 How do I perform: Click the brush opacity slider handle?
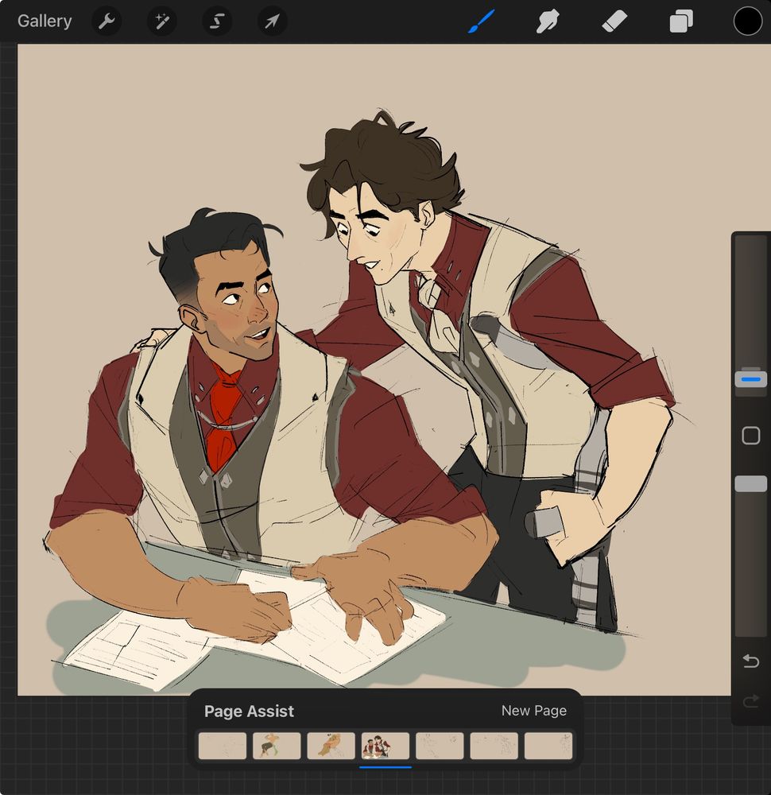(750, 483)
